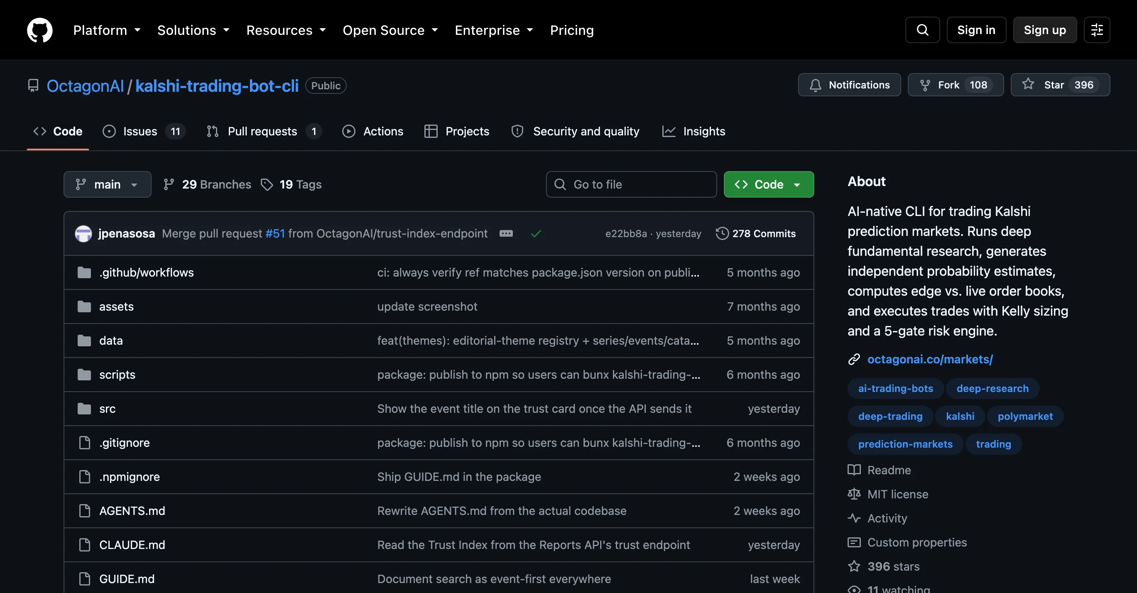Switch to the Actions tab
The width and height of the screenshot is (1137, 593).
372,131
